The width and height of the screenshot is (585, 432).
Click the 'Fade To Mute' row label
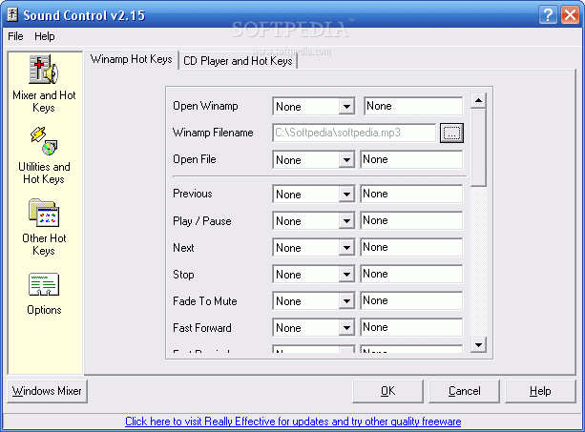[x=205, y=301]
